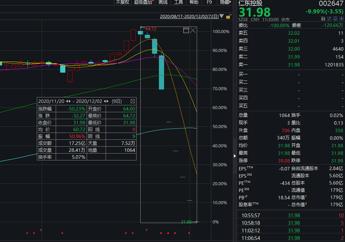Image resolution: width=345 pixels, height=242 pixels.
Task: Click the last red star event marker
Action: (189, 233)
